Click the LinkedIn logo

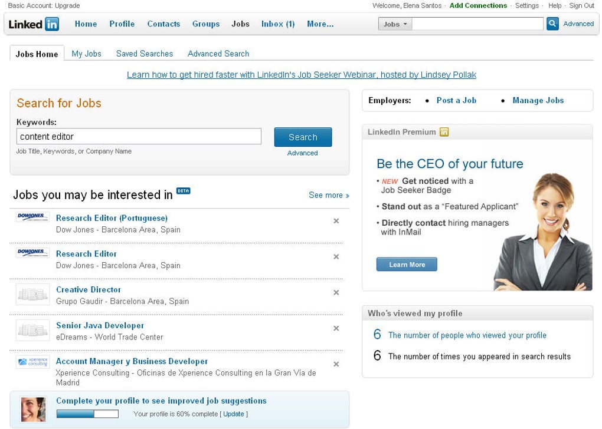(x=34, y=24)
